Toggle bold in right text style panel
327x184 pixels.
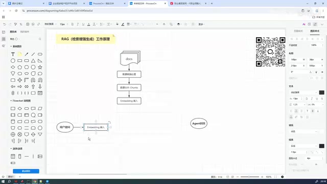307,99
